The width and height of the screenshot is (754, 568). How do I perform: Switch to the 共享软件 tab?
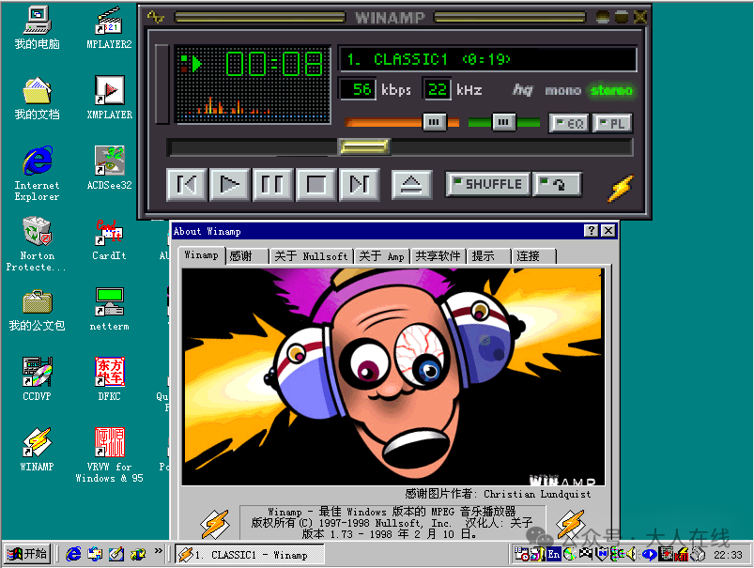tap(439, 256)
